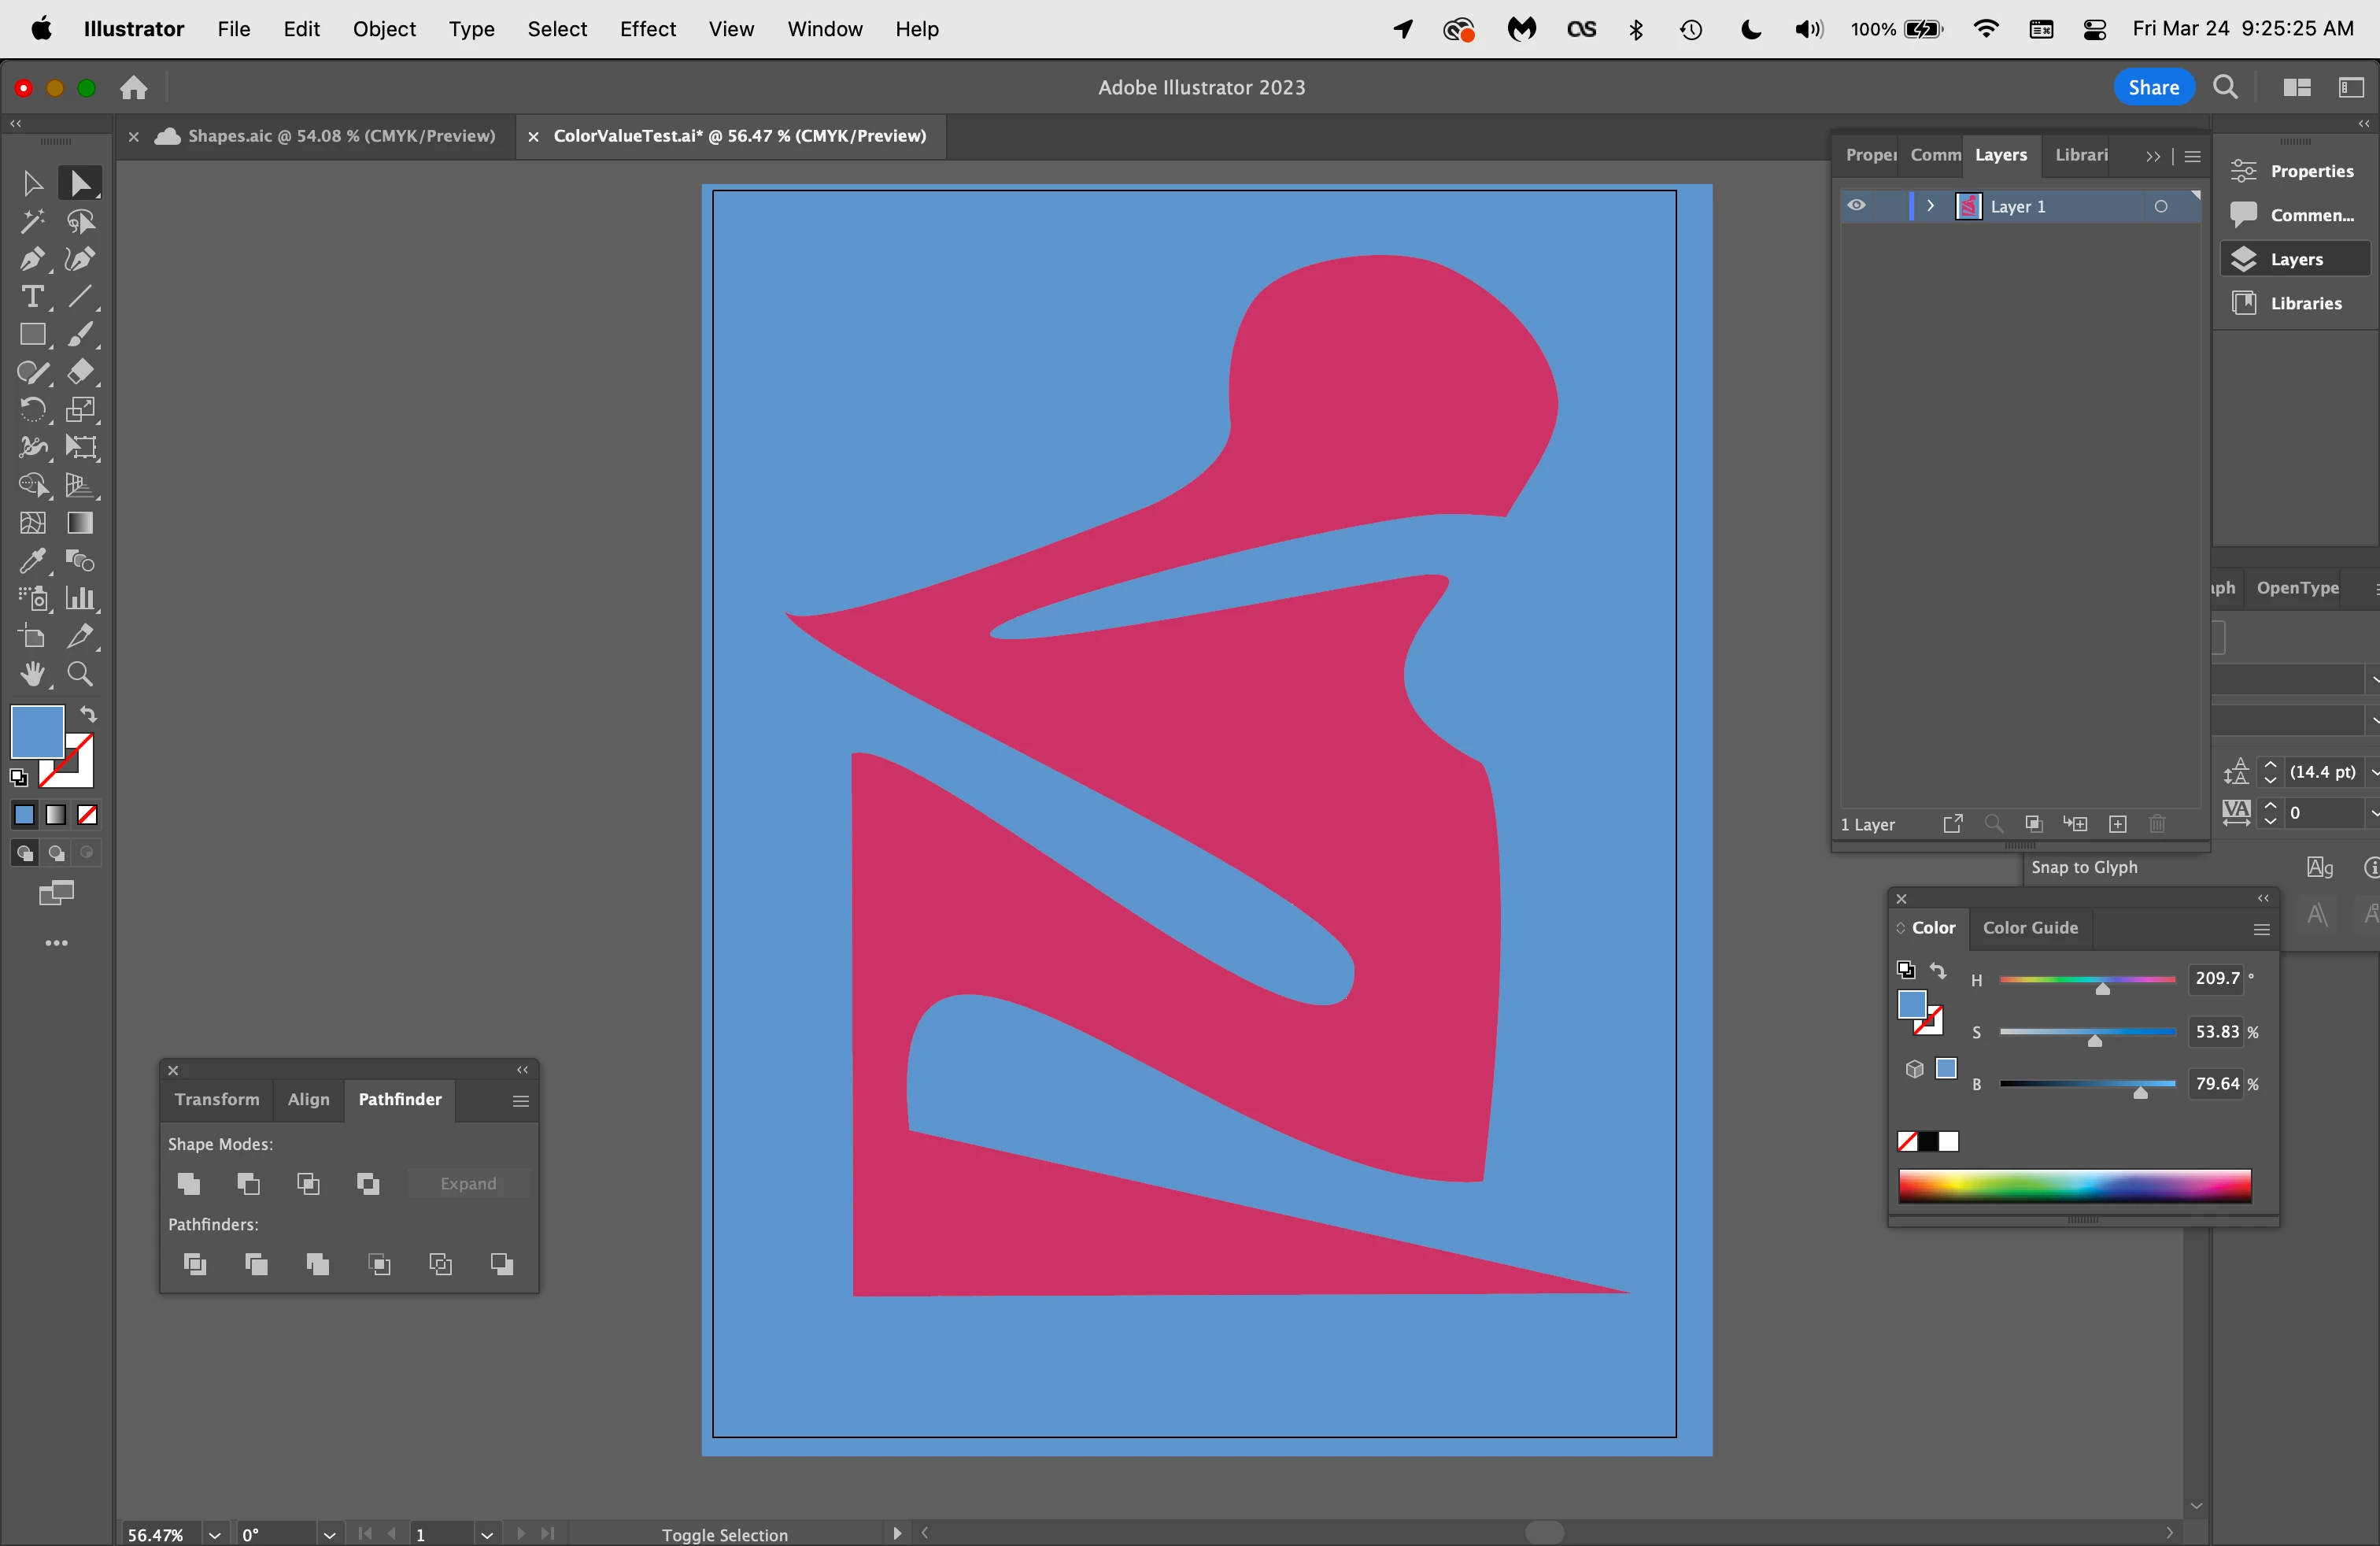The image size is (2380, 1546).
Task: Open the zoom level dropdown
Action: [214, 1534]
